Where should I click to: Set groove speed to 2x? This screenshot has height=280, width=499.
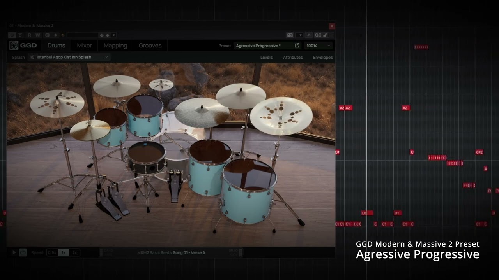tap(74, 252)
